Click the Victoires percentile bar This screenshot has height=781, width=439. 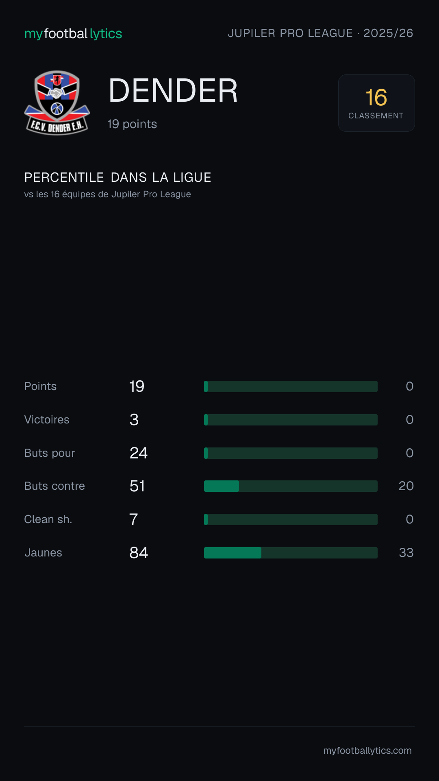tap(291, 420)
